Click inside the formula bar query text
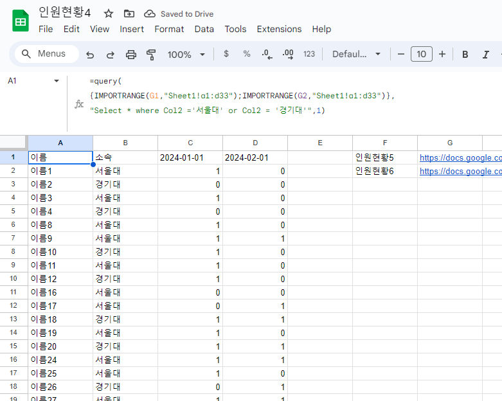Viewport: 502px width, 401px height. [242, 96]
